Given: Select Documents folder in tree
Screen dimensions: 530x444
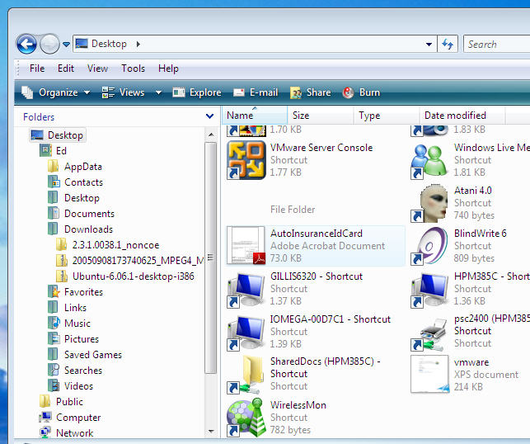Looking at the screenshot, I should 81,214.
